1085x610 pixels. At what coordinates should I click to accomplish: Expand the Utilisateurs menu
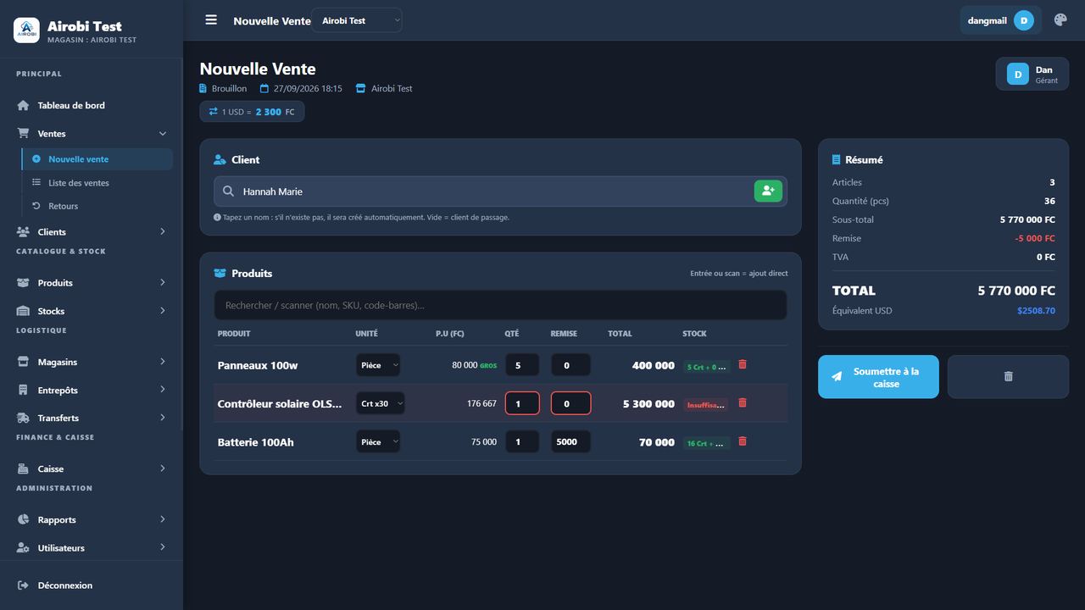92,548
